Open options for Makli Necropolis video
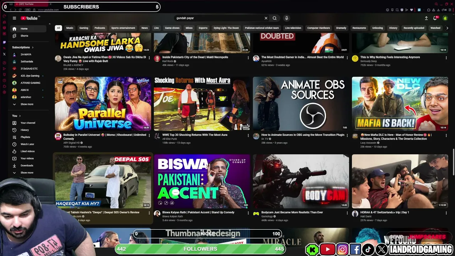The image size is (455, 256). click(x=248, y=58)
